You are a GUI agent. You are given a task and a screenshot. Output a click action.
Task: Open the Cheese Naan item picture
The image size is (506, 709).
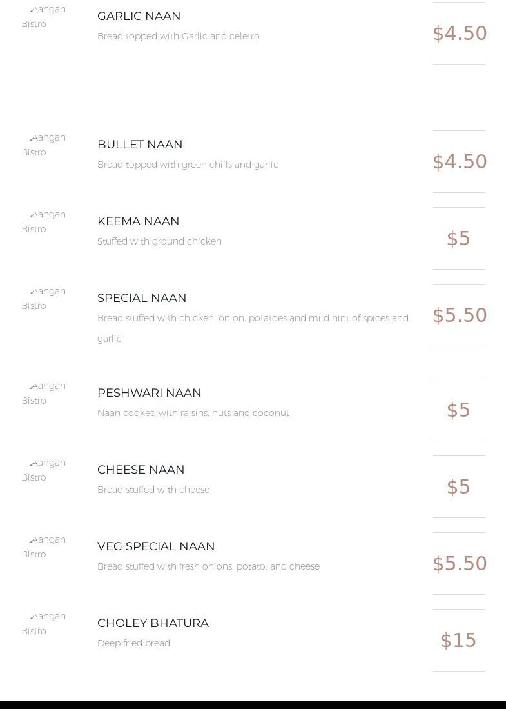[44, 470]
